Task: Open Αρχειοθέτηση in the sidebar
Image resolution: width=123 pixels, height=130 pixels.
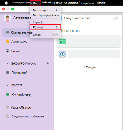Action: coord(21,107)
